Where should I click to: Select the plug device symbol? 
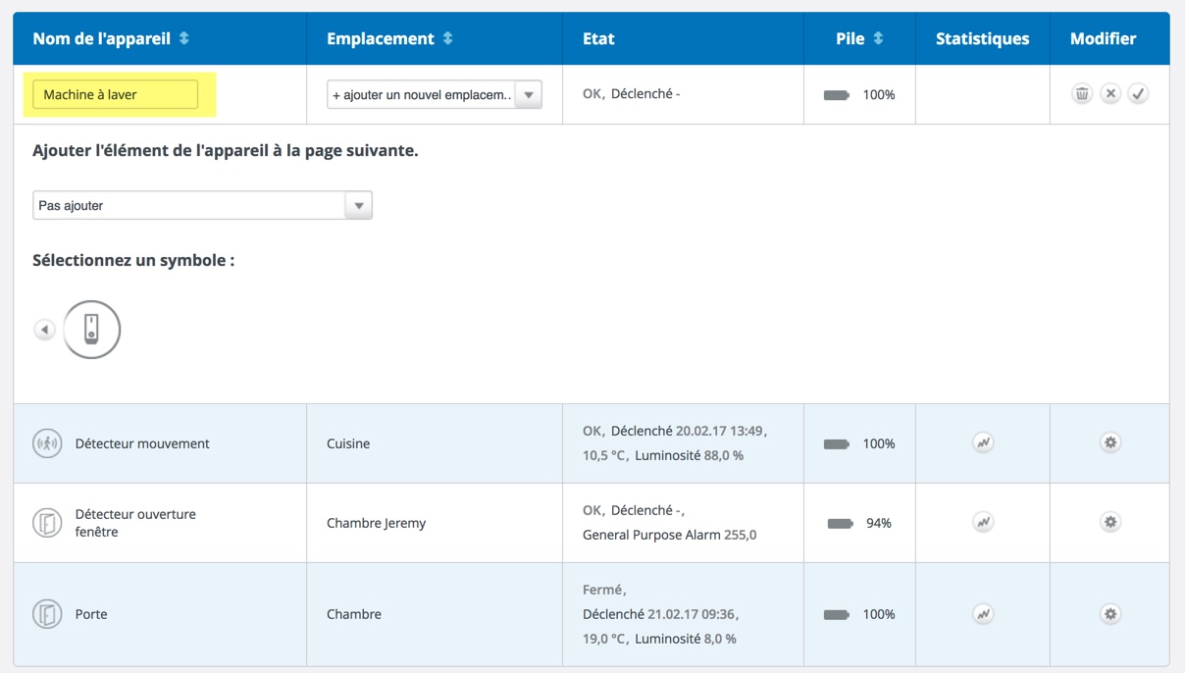pyautogui.click(x=92, y=330)
